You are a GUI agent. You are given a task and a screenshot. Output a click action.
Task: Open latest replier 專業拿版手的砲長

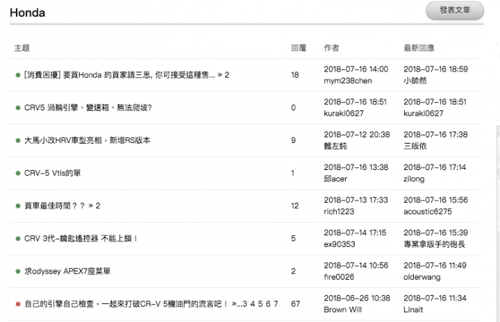click(434, 244)
